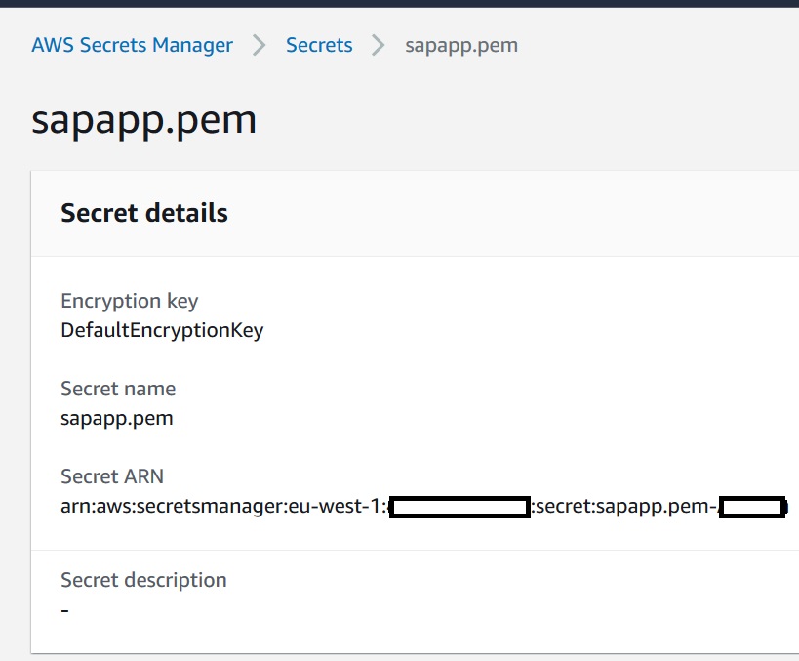
Task: Click the empty description dash value
Action: point(64,610)
